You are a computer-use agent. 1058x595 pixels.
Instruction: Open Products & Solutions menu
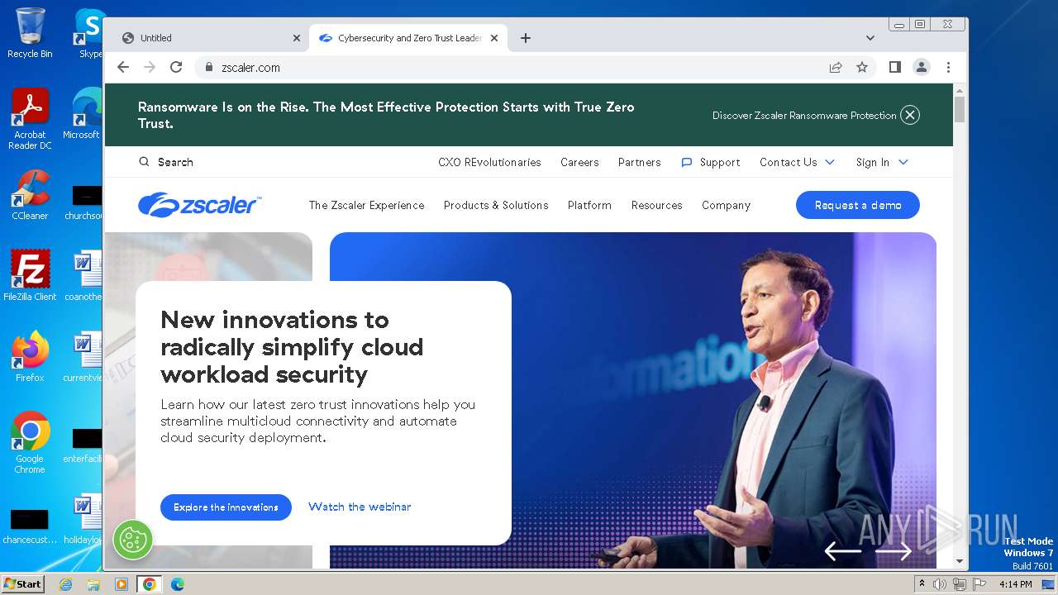[x=496, y=205]
